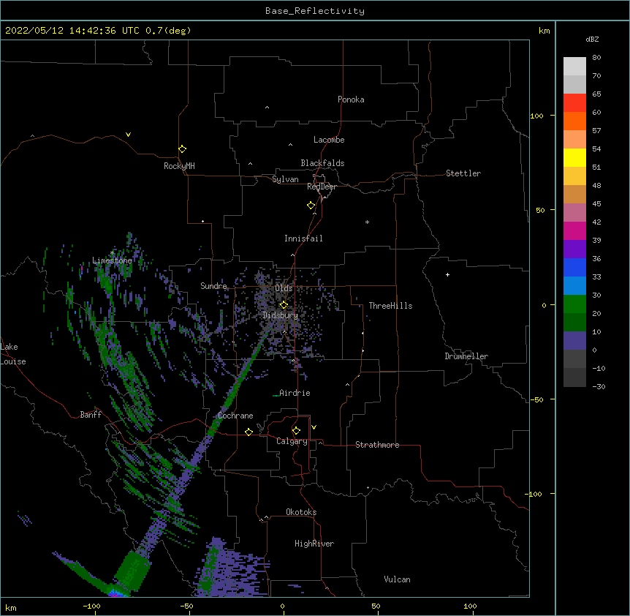Choose the purple 39 dBZ legend swatch
Viewport: 630px width, 616px height.
[574, 249]
